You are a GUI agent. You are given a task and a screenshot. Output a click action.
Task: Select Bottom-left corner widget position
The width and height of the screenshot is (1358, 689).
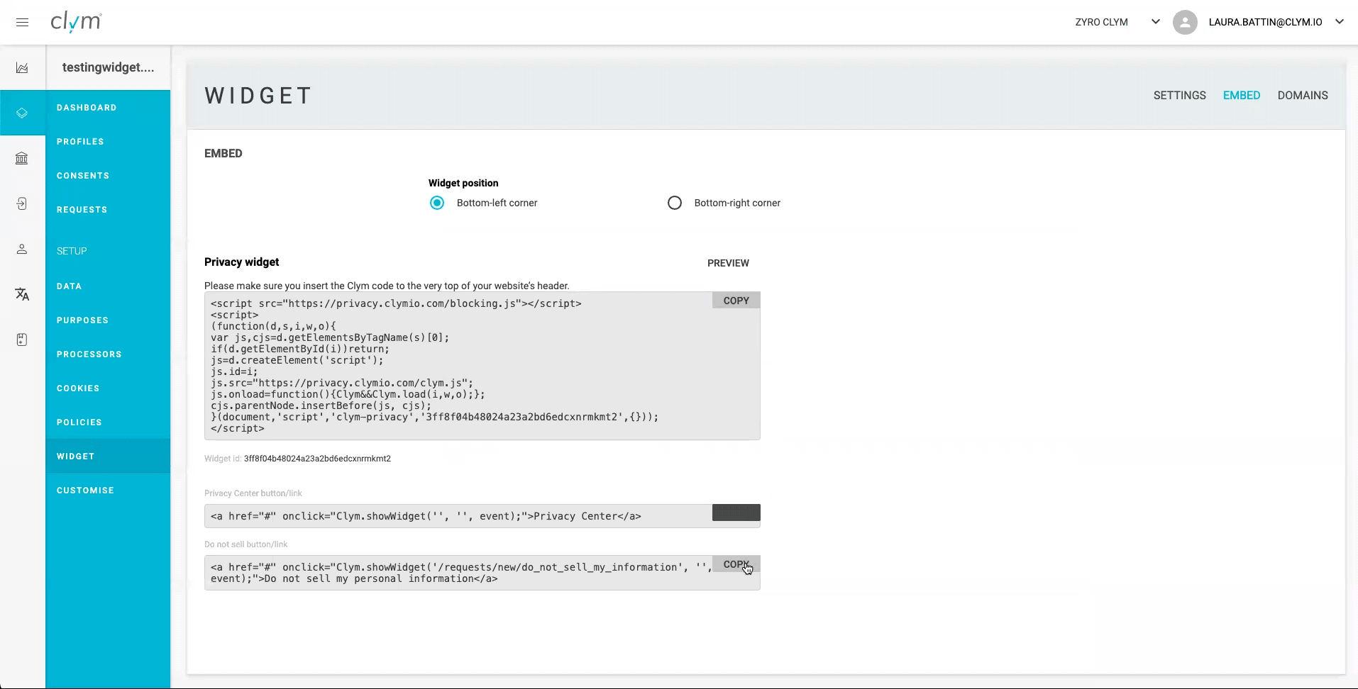437,203
